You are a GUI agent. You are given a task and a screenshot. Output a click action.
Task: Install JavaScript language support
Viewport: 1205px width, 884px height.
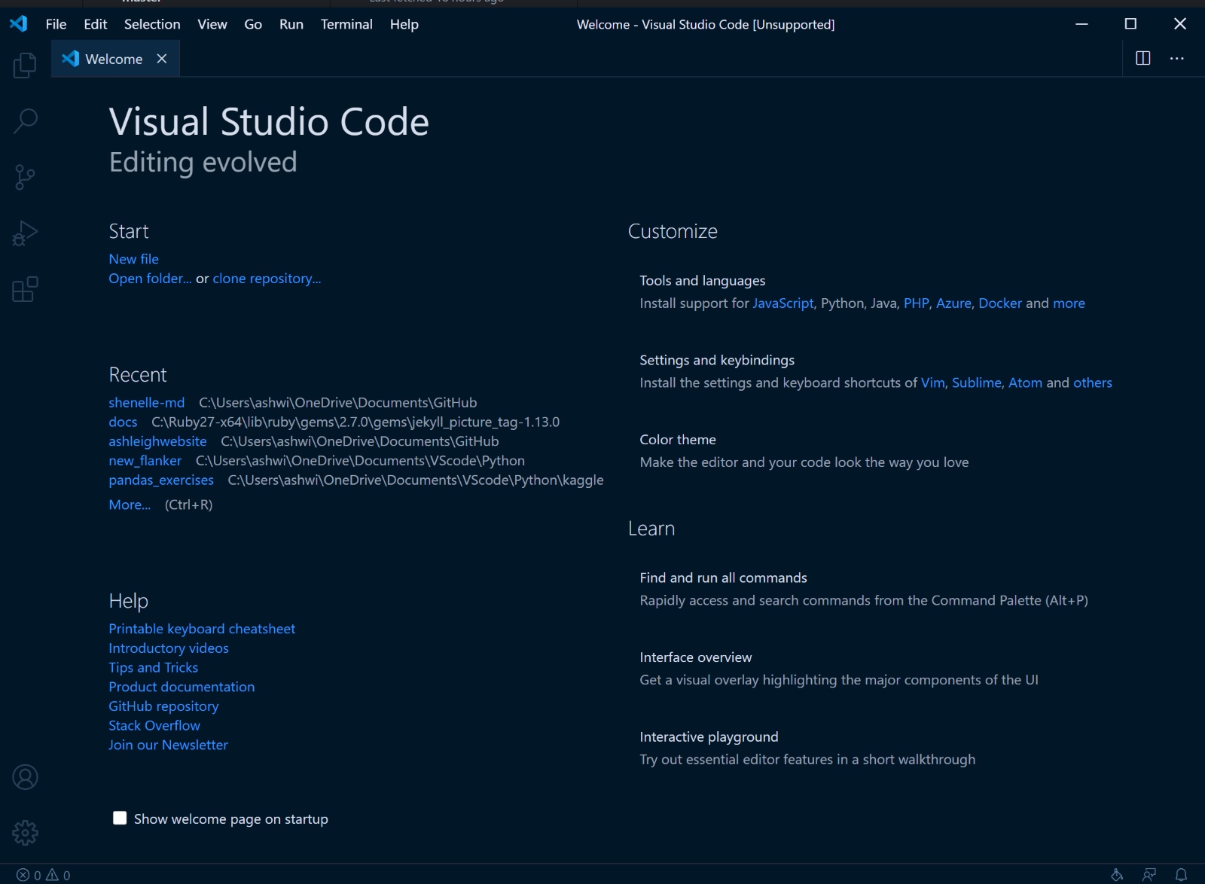[x=783, y=303]
